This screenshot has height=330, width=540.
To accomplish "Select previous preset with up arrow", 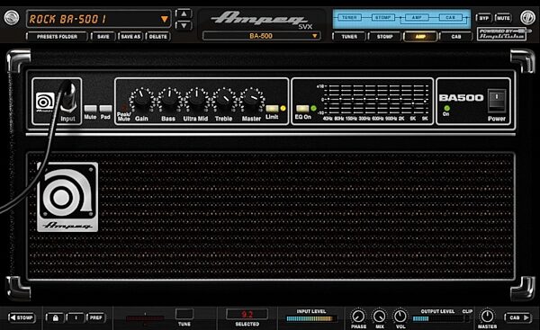I will (184, 13).
